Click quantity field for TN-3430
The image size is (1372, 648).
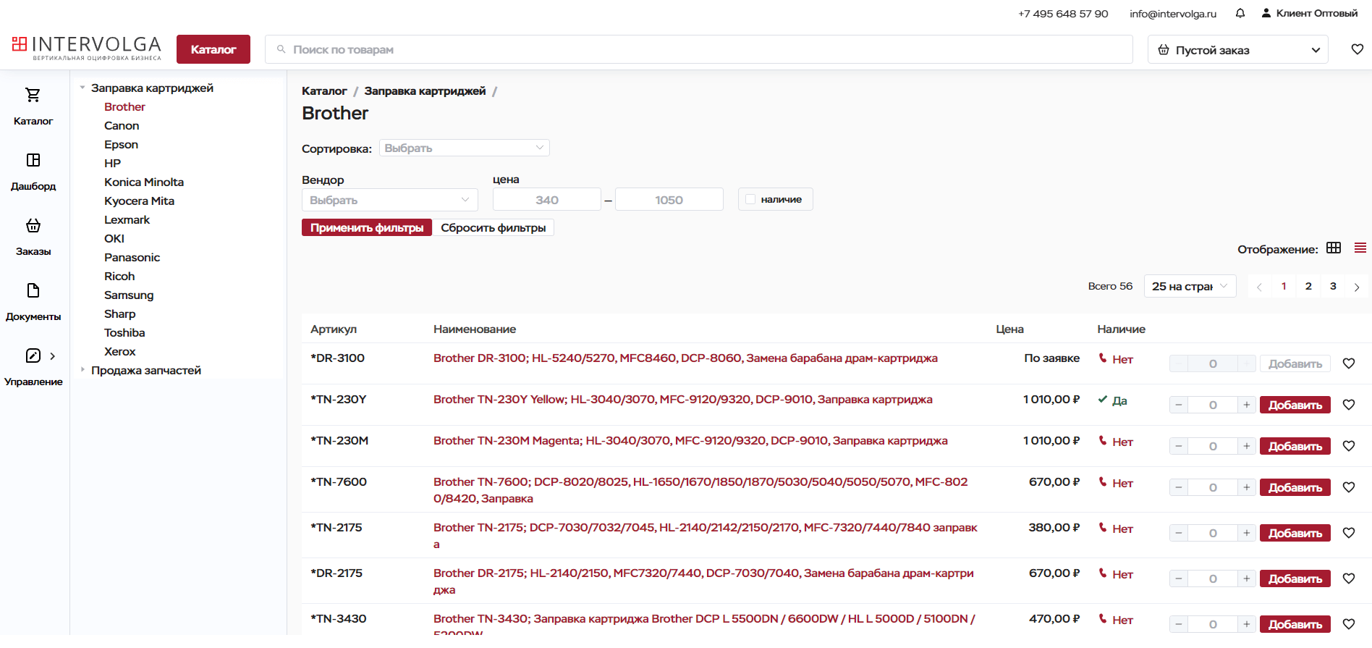point(1213,624)
